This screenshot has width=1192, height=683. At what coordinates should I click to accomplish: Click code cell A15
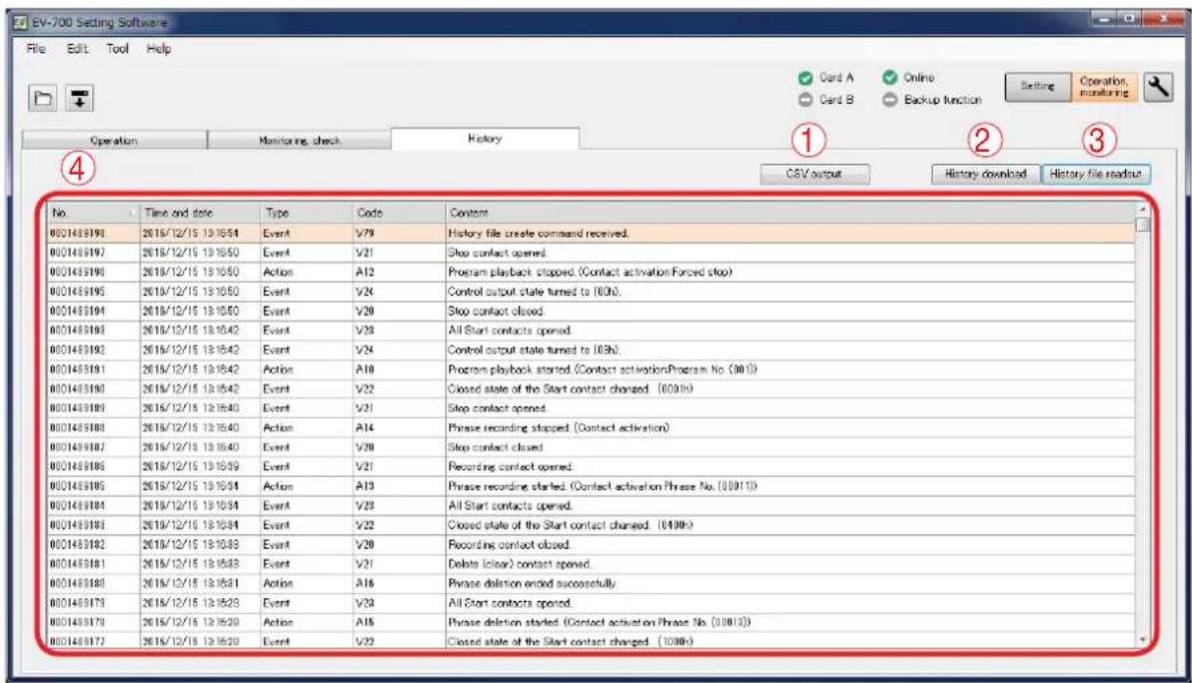click(x=399, y=622)
